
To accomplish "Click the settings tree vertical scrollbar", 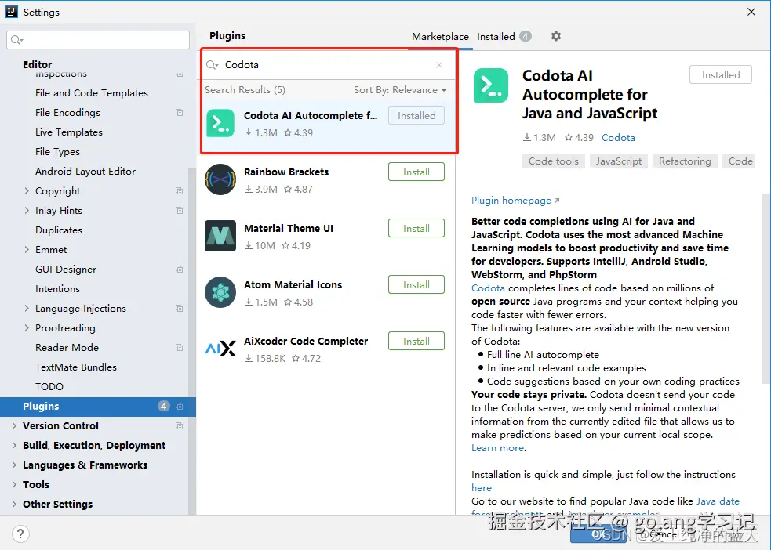I will [192, 342].
